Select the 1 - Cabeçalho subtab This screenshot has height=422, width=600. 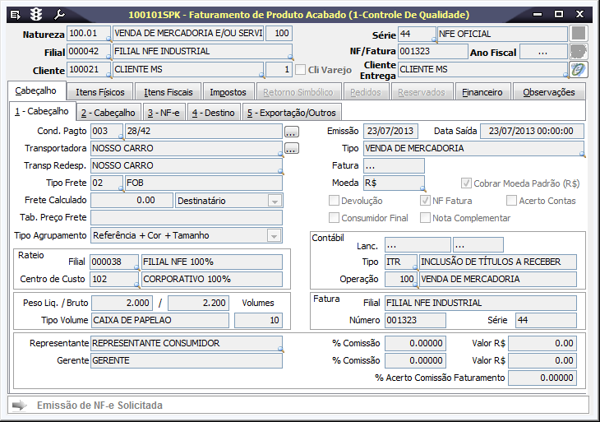click(42, 111)
